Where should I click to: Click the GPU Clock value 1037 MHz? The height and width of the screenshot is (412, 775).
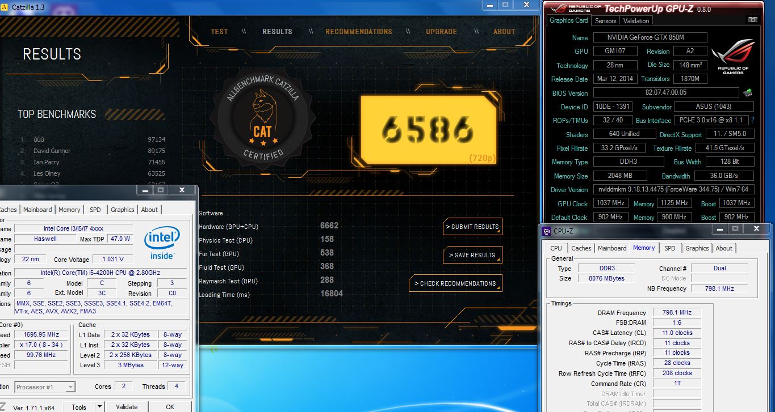click(610, 203)
